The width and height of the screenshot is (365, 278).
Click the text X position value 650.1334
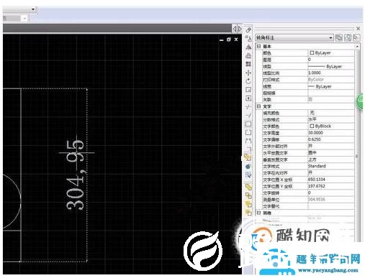tap(316, 180)
